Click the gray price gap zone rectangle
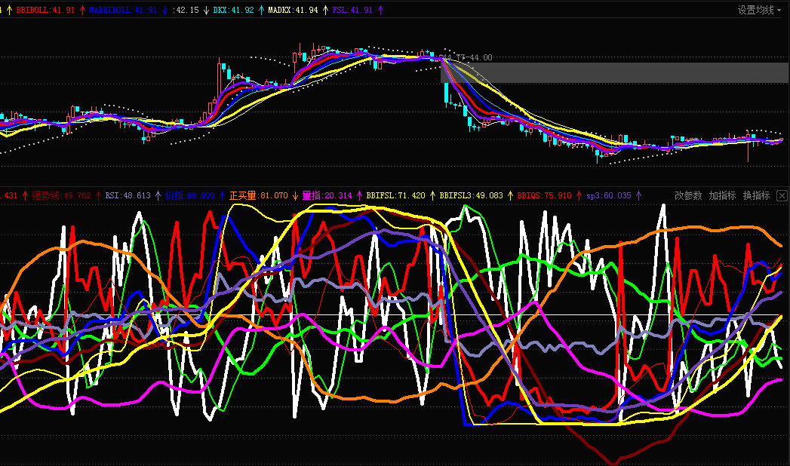 coord(615,72)
